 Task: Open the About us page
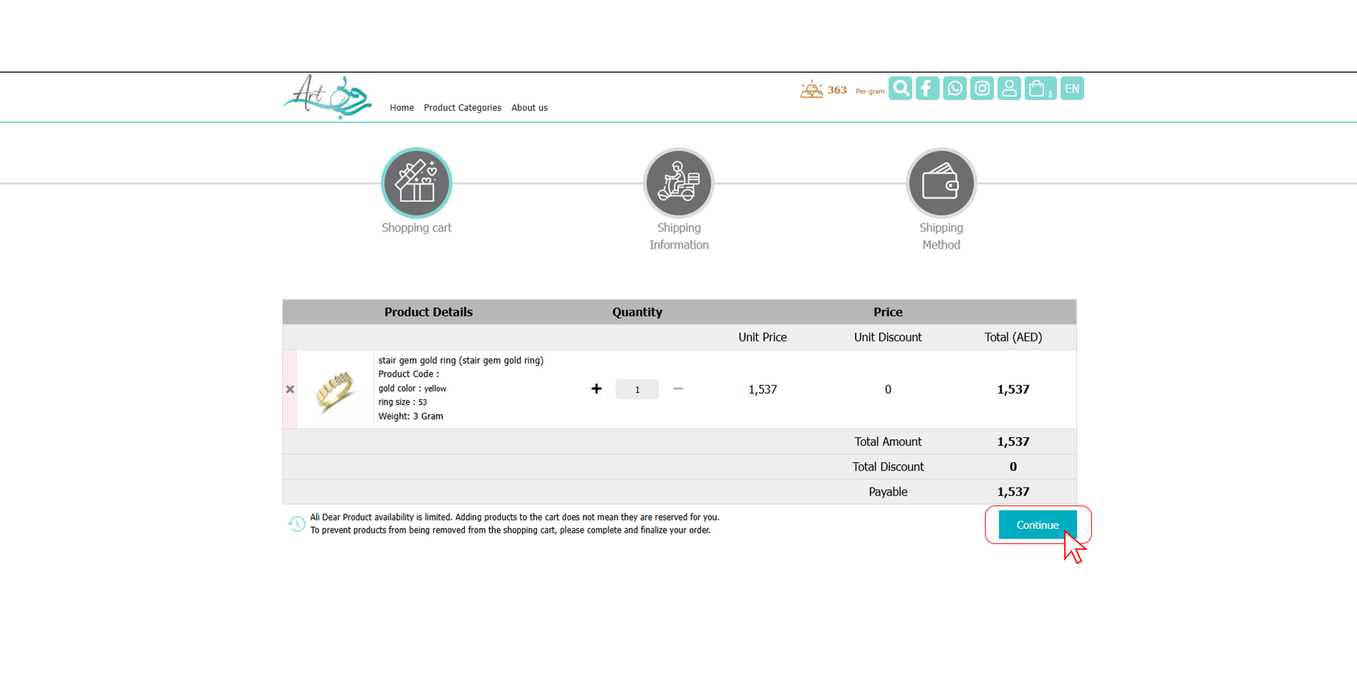[529, 108]
